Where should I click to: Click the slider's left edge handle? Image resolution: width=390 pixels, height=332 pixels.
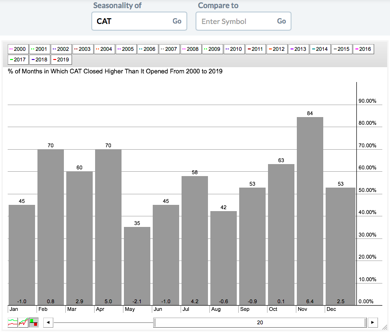point(154,322)
